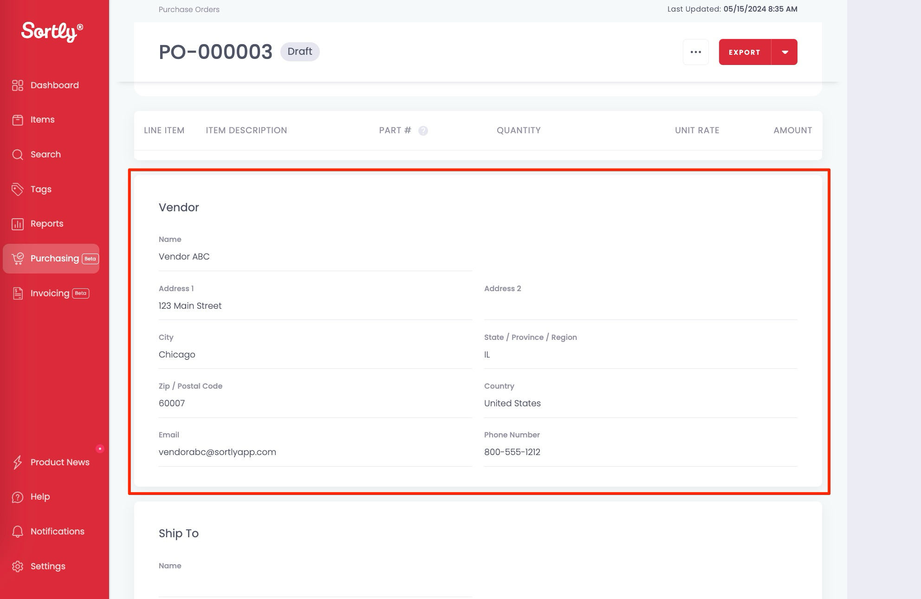Viewport: 921px width, 599px height.
Task: Open Reports via the chart icon
Action: pyautogui.click(x=18, y=223)
